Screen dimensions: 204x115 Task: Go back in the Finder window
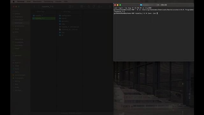[34, 6]
